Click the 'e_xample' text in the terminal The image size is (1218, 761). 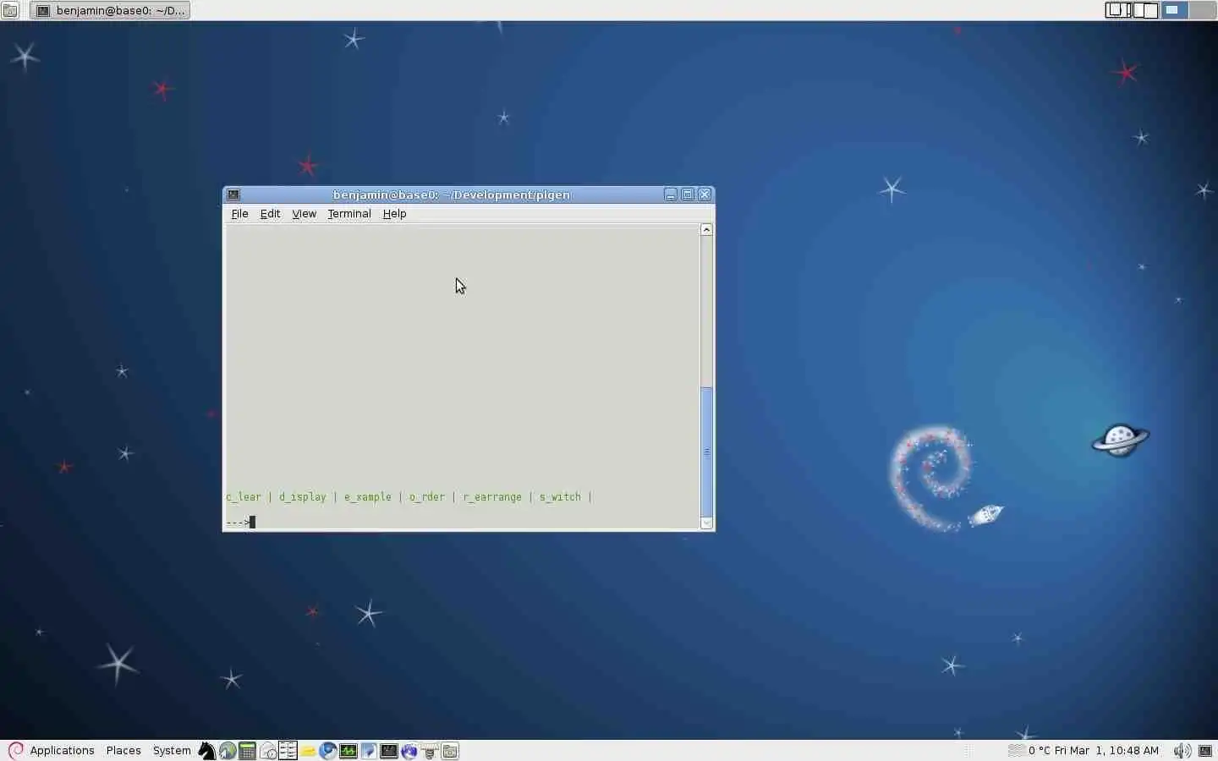tap(368, 497)
